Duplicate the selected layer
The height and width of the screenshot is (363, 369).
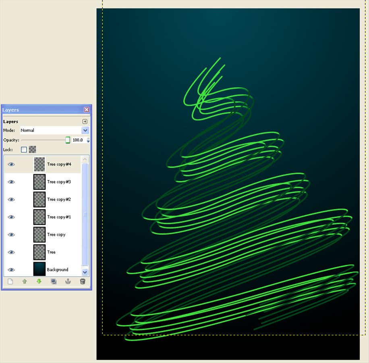click(54, 281)
